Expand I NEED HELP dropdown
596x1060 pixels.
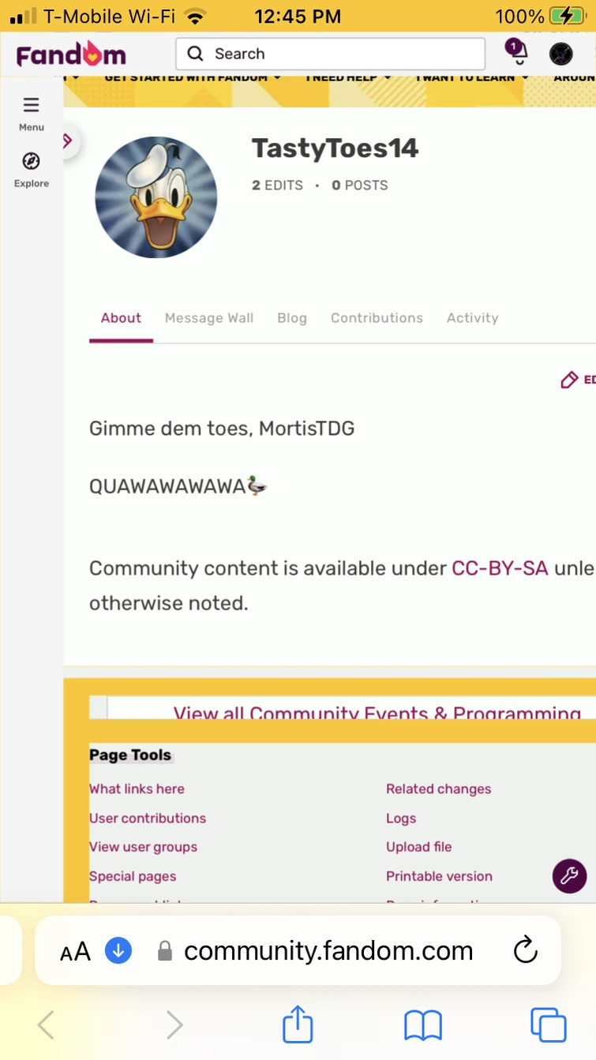click(x=348, y=78)
